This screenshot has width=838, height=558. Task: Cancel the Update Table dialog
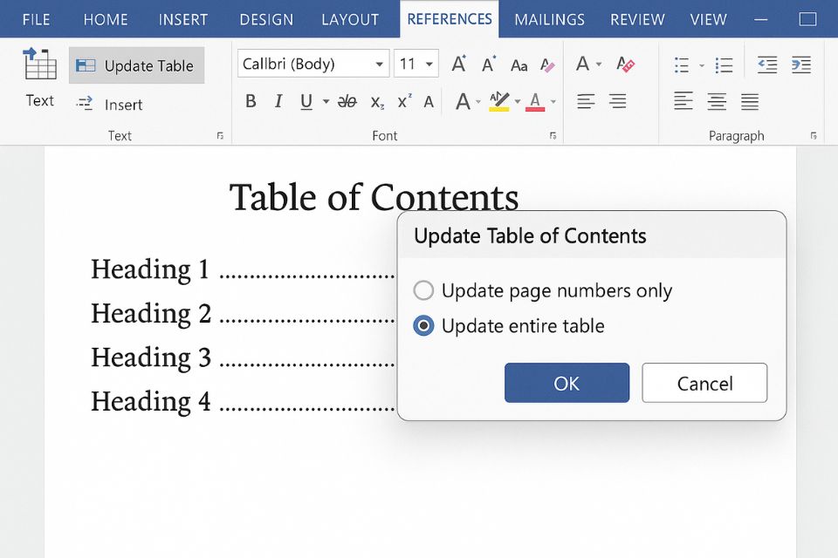[704, 383]
